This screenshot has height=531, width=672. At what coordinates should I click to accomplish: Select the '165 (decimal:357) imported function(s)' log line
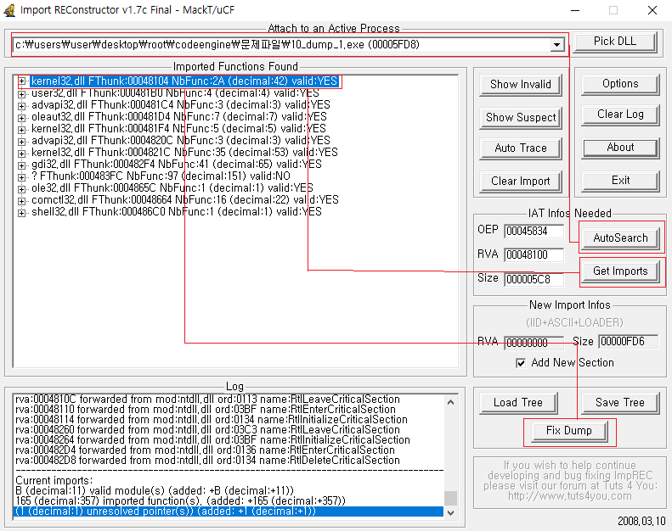(x=180, y=501)
